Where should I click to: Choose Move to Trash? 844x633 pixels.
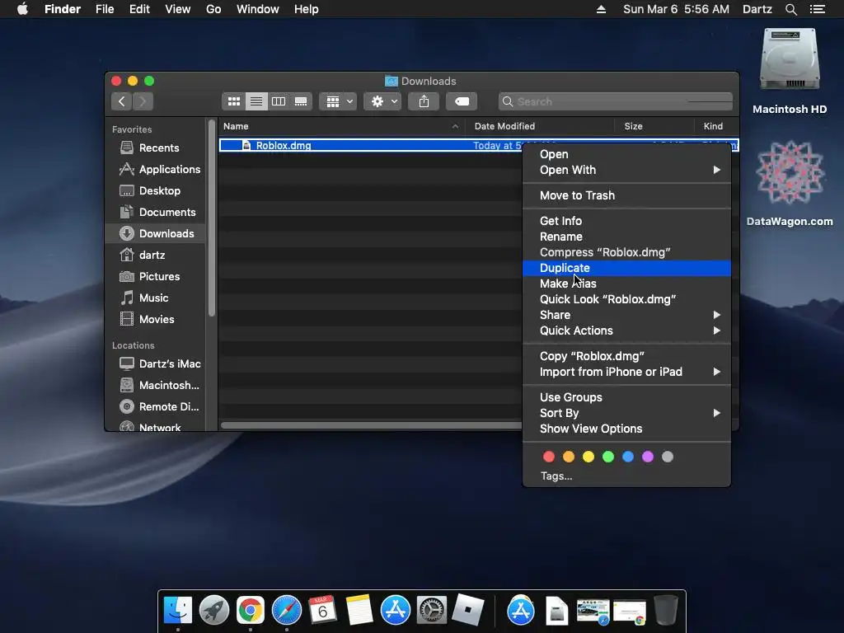point(626,195)
